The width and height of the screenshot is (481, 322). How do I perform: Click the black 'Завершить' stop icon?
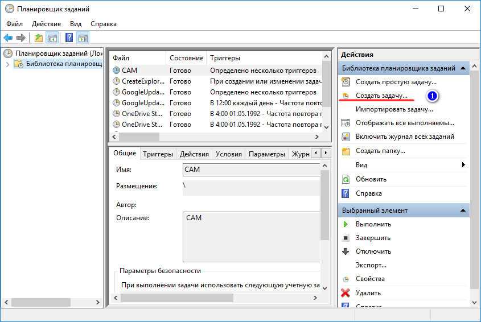click(346, 238)
